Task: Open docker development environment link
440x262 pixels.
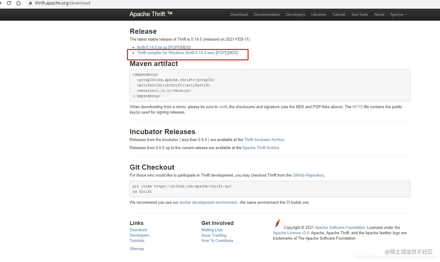Action: click(x=208, y=202)
